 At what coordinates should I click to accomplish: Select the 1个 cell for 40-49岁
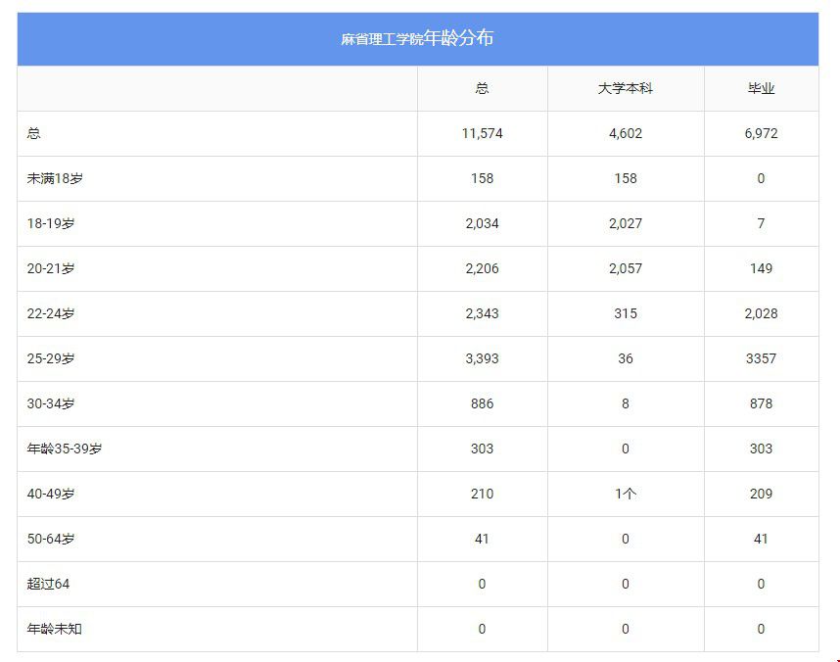point(626,494)
